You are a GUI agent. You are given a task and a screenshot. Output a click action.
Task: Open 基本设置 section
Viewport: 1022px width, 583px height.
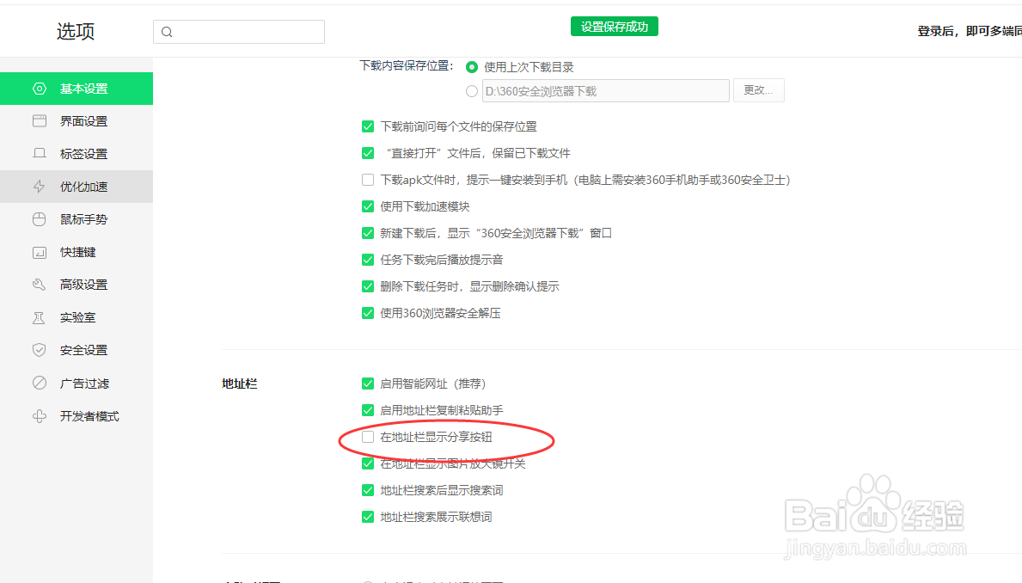click(x=76, y=89)
